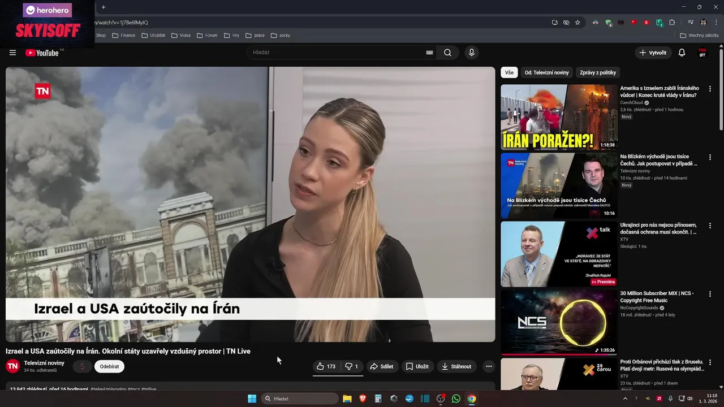Open the Chrome three-dot menu
Image resolution: width=724 pixels, height=407 pixels.
716,23
